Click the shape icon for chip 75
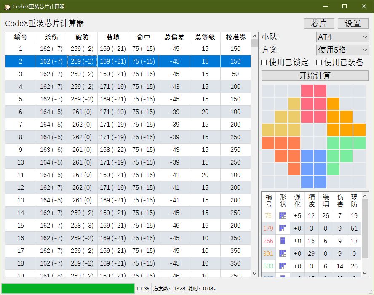This screenshot has width=374, height=295. click(283, 215)
